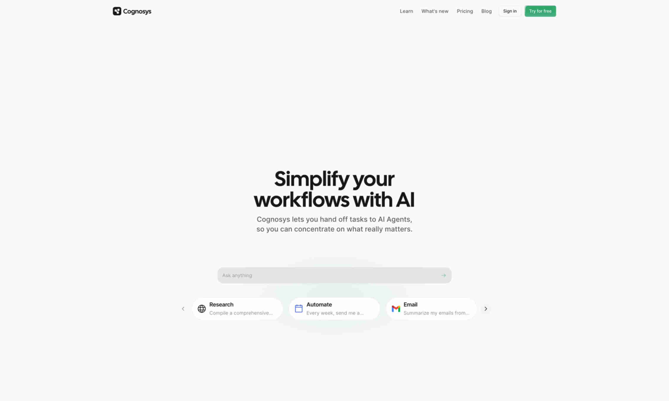This screenshot has height=401, width=669.
Task: Click the Research globe icon
Action: tap(202, 308)
